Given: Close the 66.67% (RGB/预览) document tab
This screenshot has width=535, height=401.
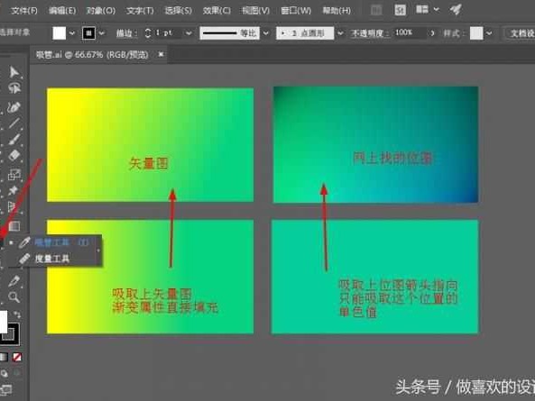Looking at the screenshot, I should tap(161, 54).
